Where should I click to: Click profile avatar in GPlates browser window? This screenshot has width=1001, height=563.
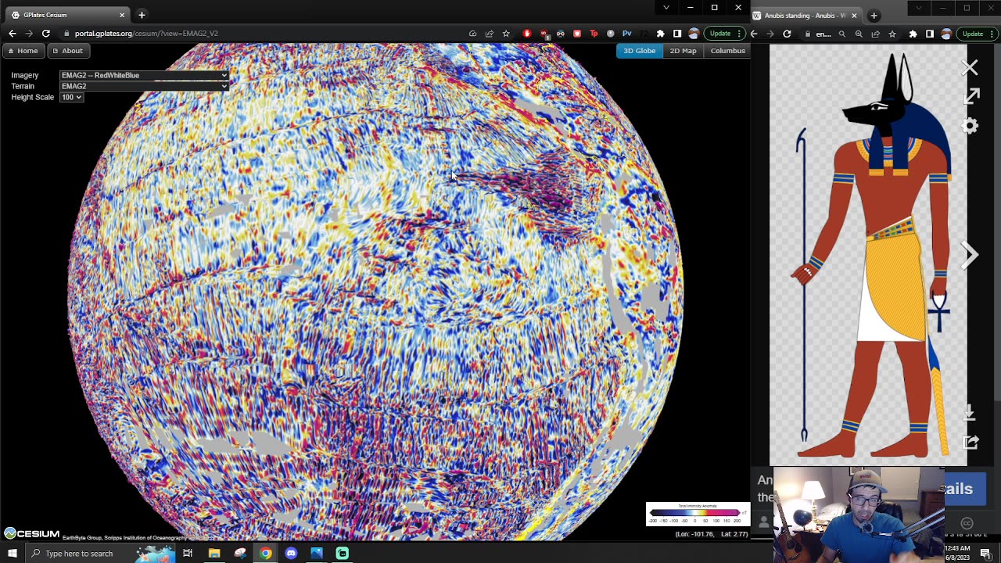point(694,34)
